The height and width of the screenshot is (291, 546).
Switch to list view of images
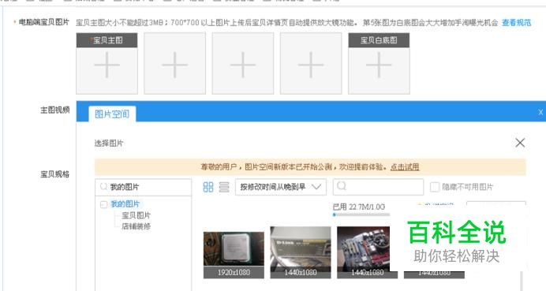pyautogui.click(x=224, y=187)
